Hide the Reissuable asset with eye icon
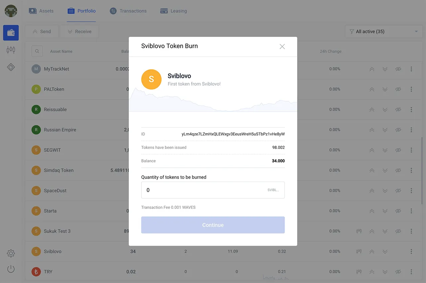The height and width of the screenshot is (283, 426). (x=398, y=110)
